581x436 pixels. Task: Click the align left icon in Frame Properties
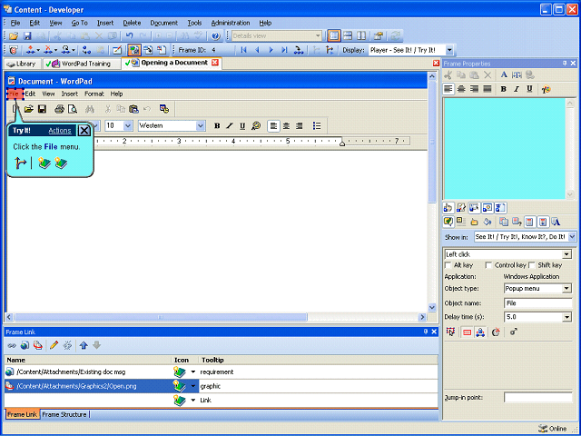click(x=448, y=89)
